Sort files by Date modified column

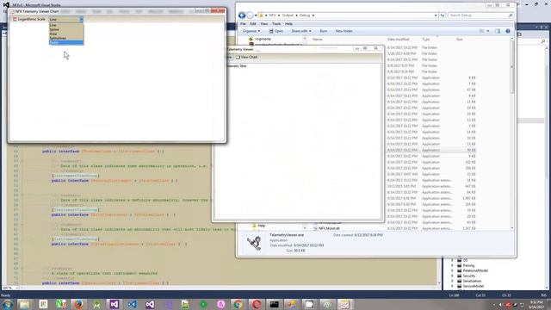(x=398, y=40)
